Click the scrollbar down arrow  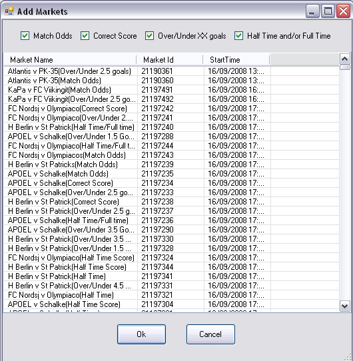[x=344, y=306]
